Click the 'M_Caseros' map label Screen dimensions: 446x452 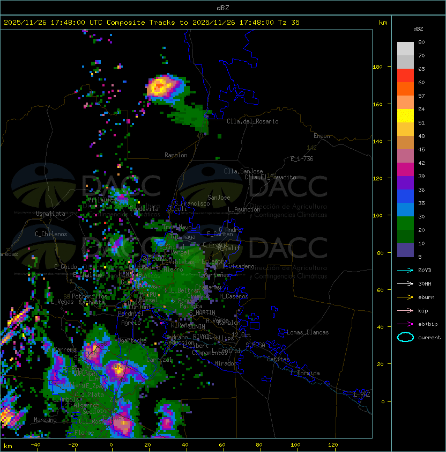[x=234, y=296]
